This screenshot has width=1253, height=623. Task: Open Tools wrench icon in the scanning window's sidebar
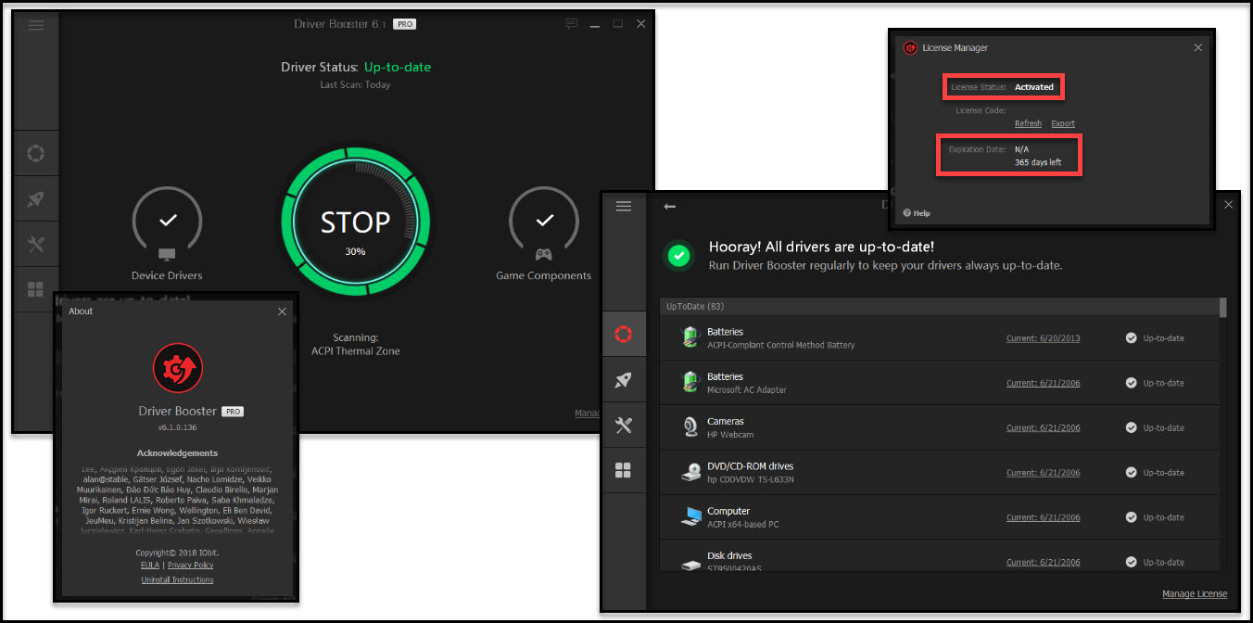click(x=36, y=244)
